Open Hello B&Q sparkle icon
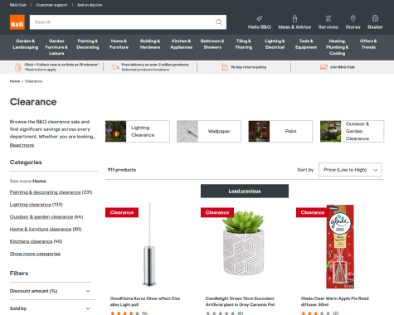 [259, 18]
